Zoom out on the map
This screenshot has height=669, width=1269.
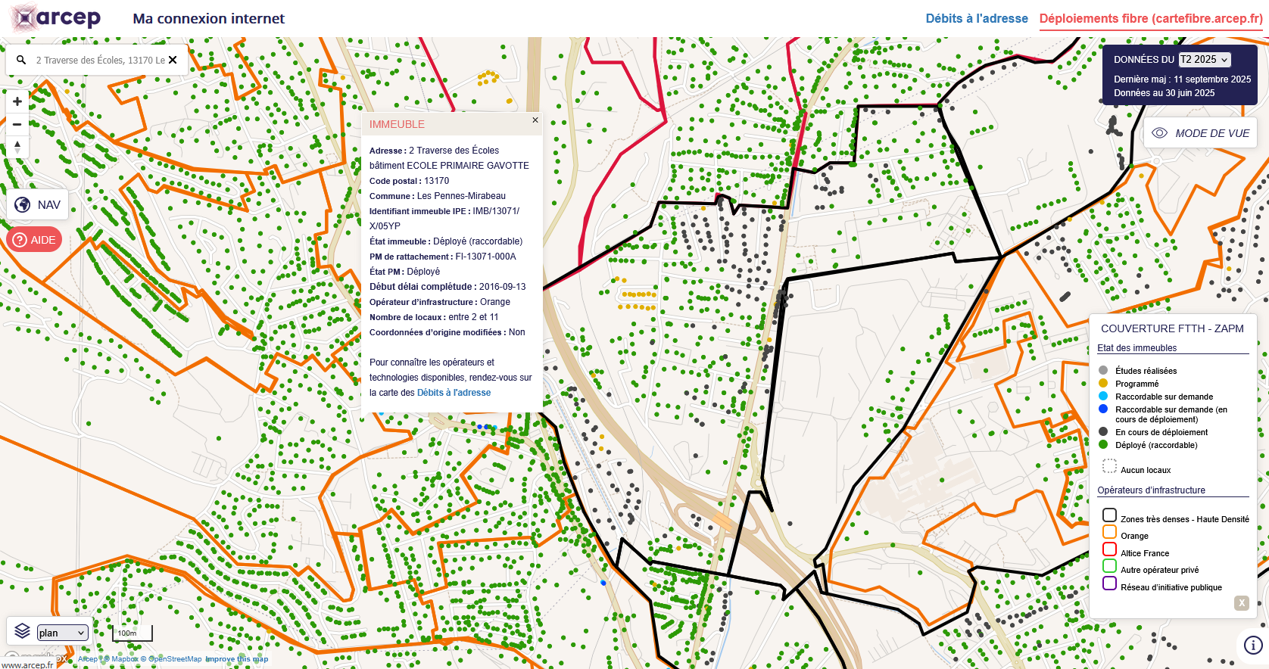(x=17, y=124)
